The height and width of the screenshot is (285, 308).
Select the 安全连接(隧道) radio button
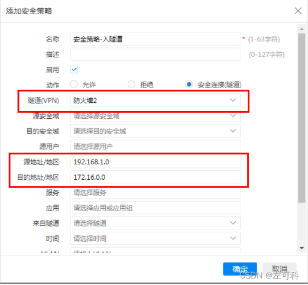tap(189, 85)
